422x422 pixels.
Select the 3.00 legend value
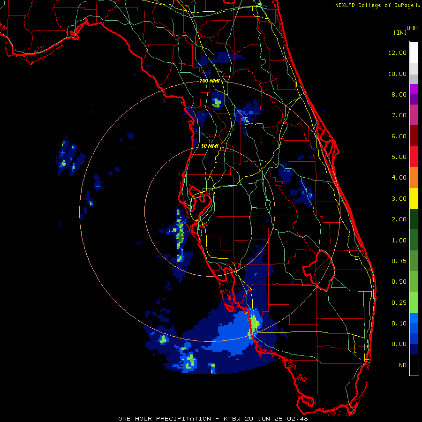399,199
